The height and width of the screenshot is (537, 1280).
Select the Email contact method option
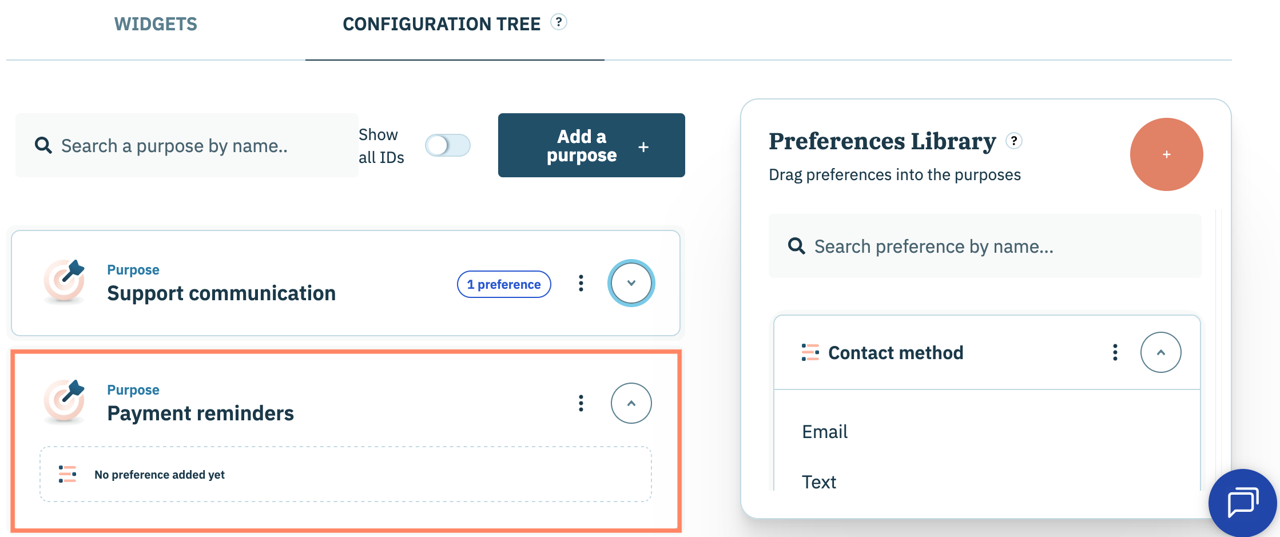[825, 432]
